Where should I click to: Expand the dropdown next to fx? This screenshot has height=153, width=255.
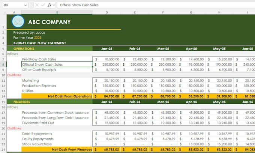point(54,5)
